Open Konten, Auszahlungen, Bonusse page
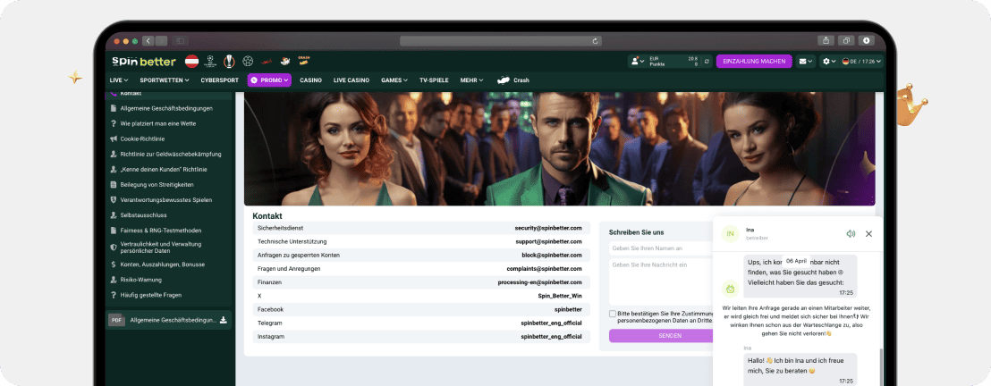Image resolution: width=991 pixels, height=386 pixels. click(x=163, y=264)
